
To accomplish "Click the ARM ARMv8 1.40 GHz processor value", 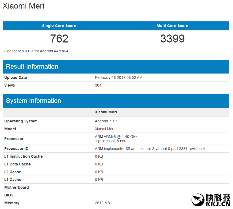I will (x=116, y=137).
